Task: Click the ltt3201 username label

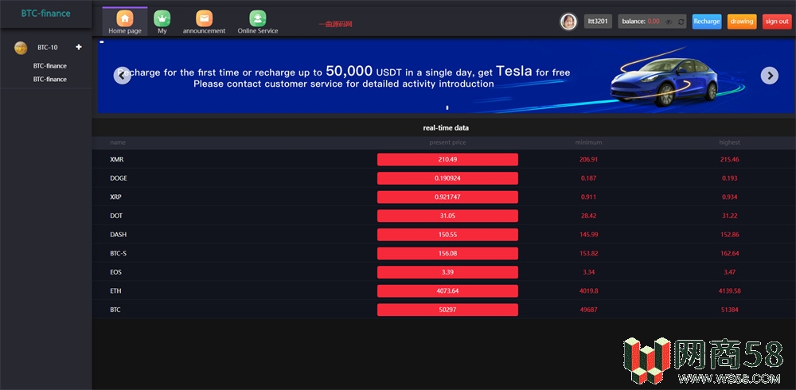Action: coord(598,21)
